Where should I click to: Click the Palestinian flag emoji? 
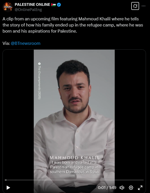pyautogui.click(x=53, y=5)
